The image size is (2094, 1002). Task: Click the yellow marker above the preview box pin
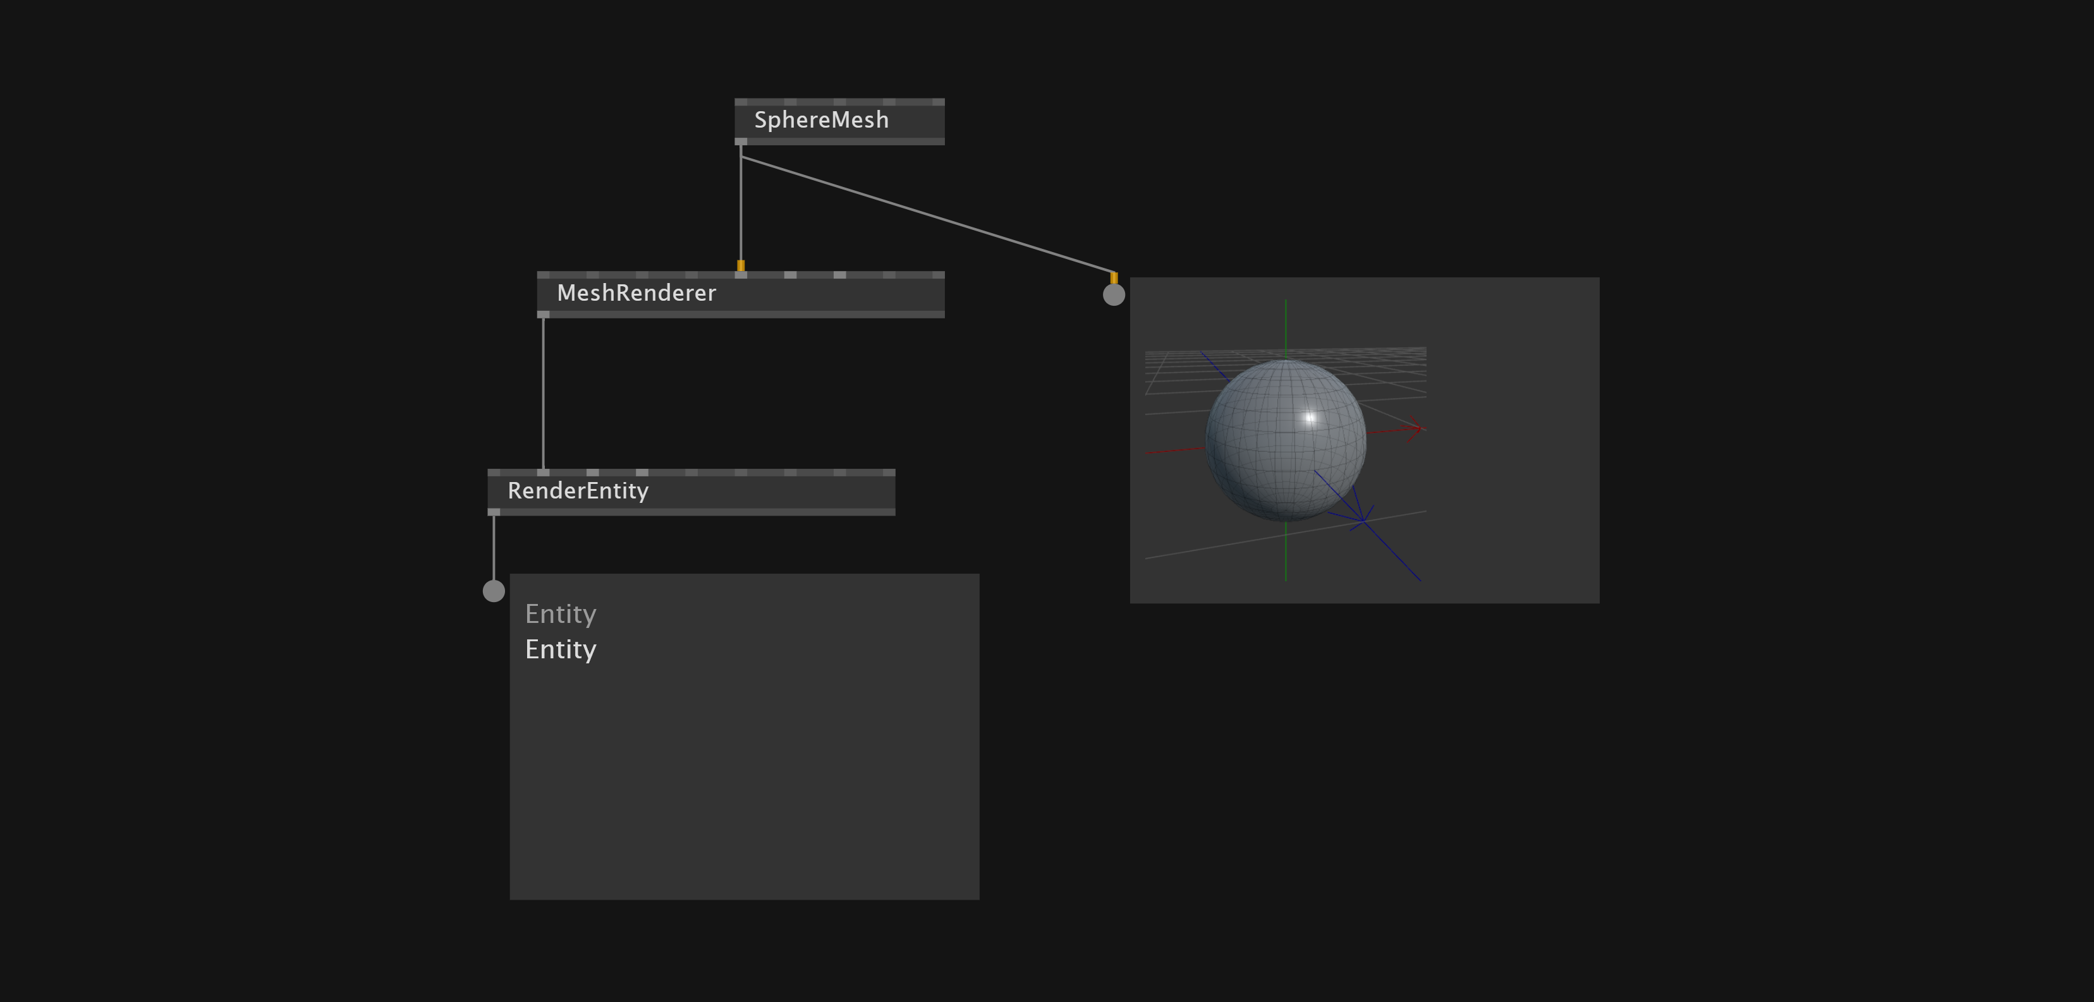pyautogui.click(x=1114, y=277)
